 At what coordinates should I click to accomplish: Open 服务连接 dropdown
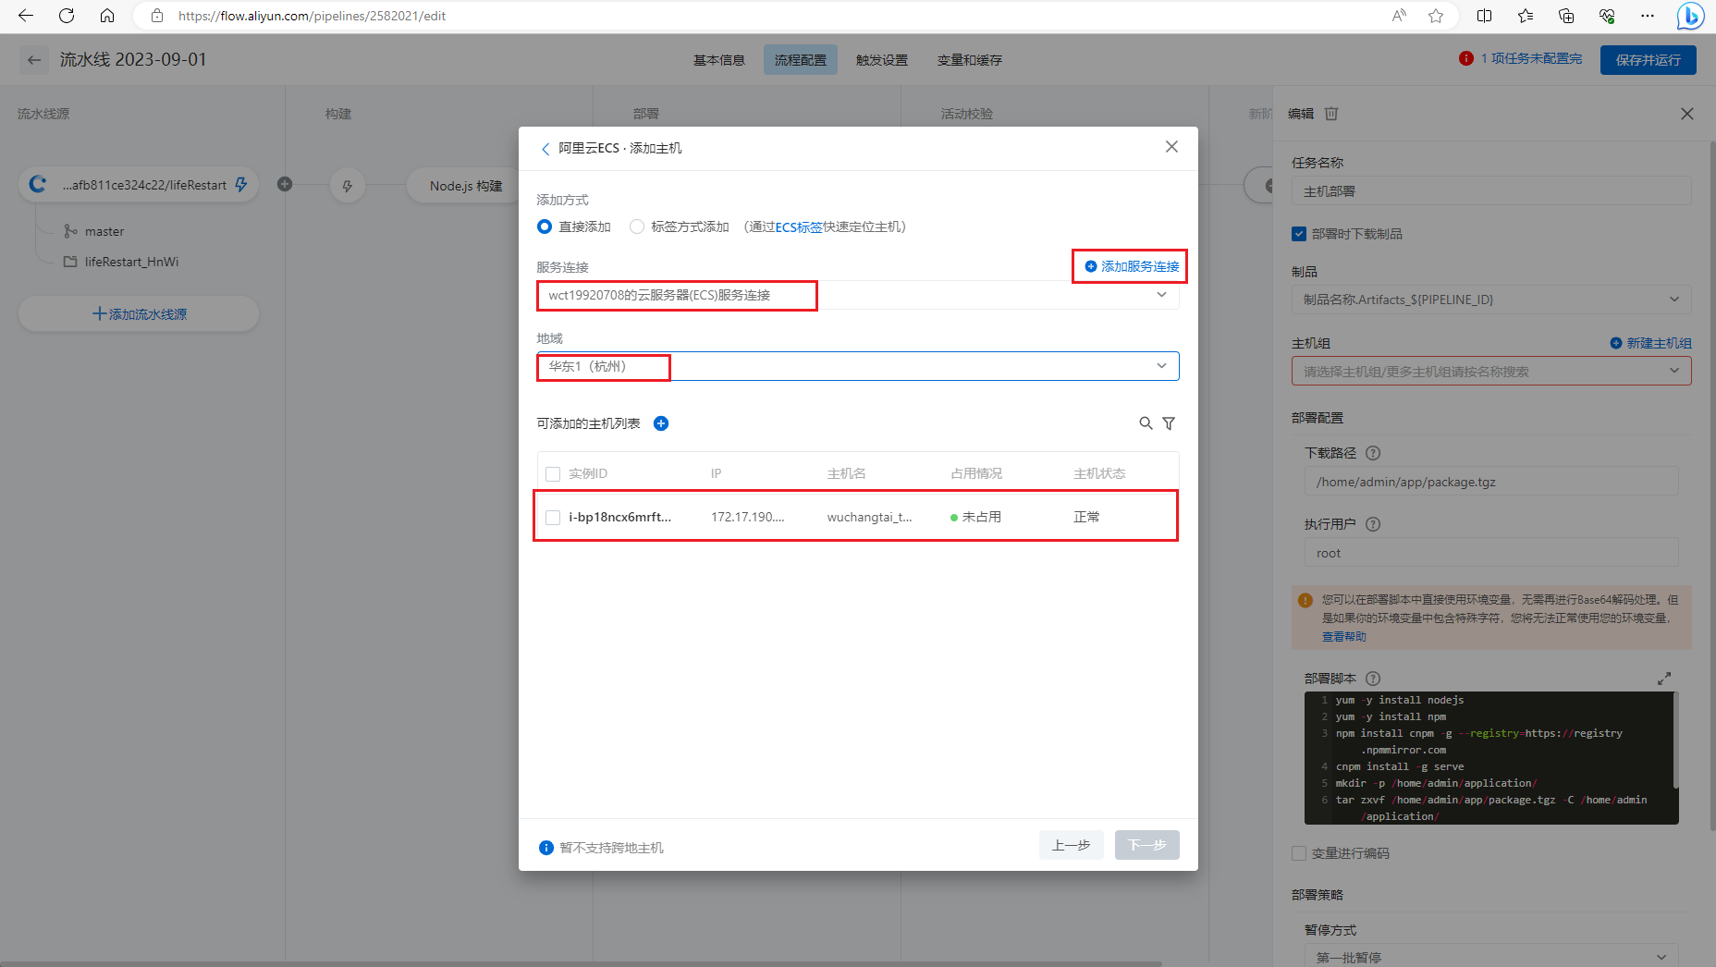pos(858,295)
